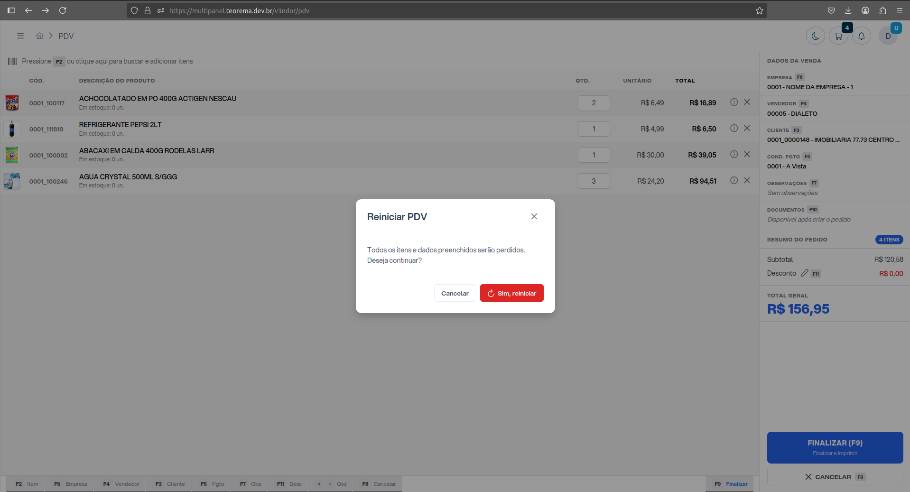Open the hamburger side menu

(20, 36)
